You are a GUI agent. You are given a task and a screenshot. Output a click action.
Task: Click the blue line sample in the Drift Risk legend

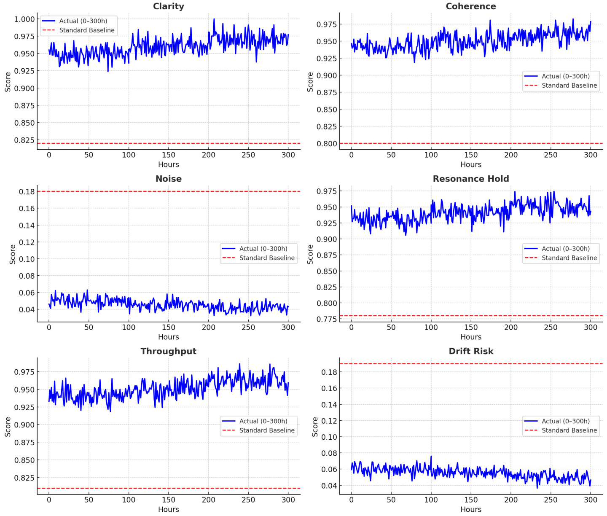point(531,421)
